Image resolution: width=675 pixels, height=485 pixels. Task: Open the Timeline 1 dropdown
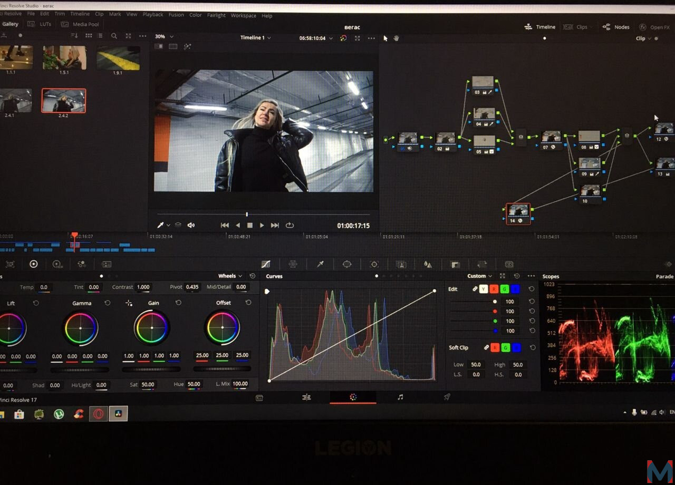[256, 37]
